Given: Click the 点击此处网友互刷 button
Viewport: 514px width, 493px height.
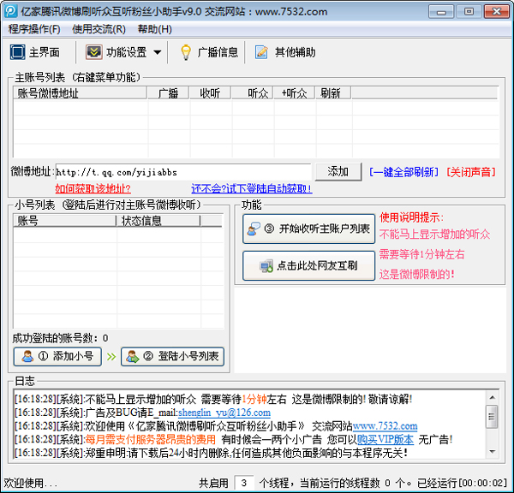Looking at the screenshot, I should [x=308, y=266].
